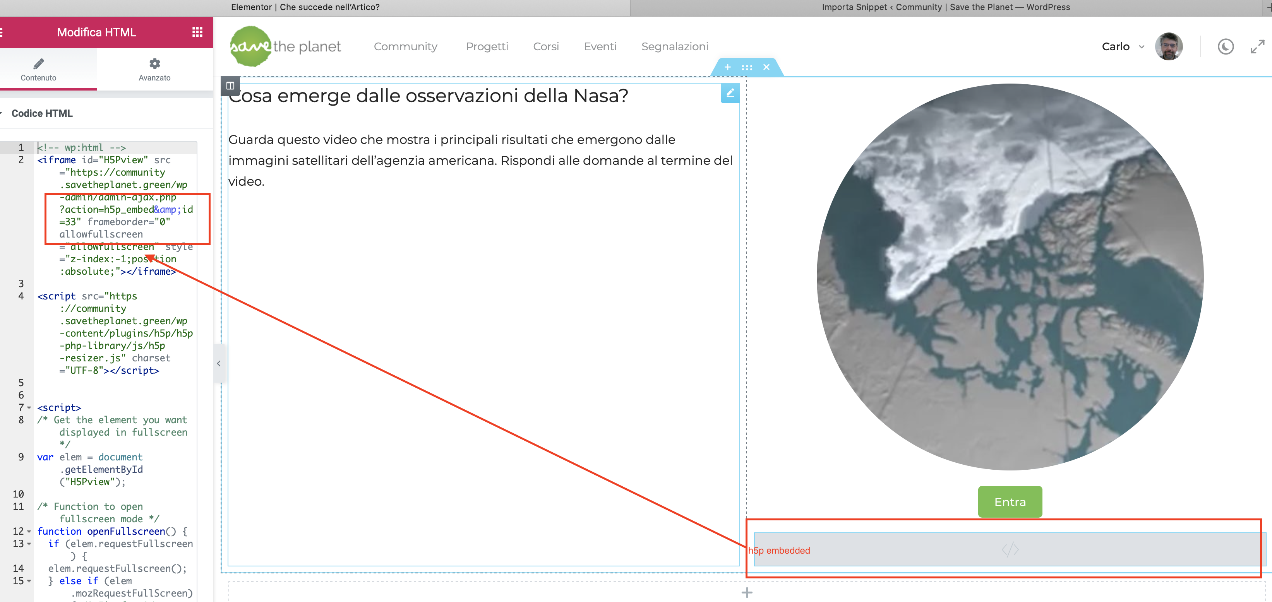Click the Entra button
The width and height of the screenshot is (1272, 602).
(x=1010, y=502)
